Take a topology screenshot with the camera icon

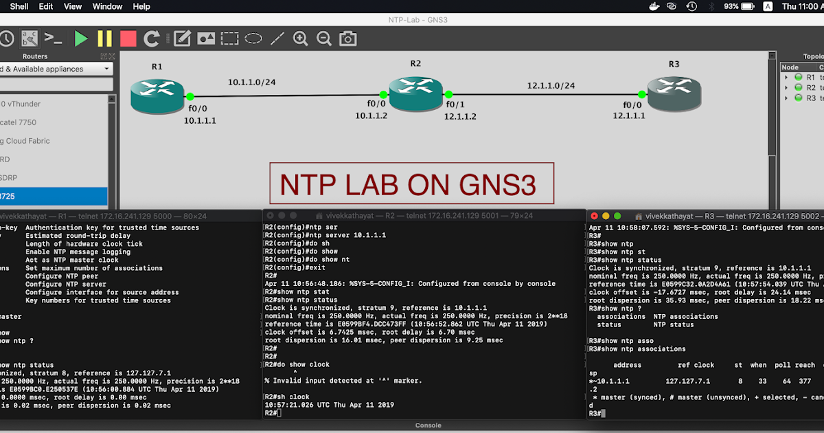(347, 38)
